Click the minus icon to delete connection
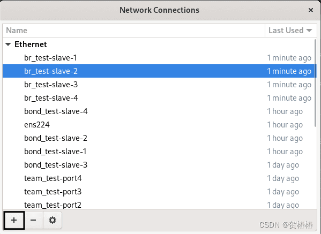Image resolution: width=321 pixels, height=234 pixels. [x=33, y=220]
